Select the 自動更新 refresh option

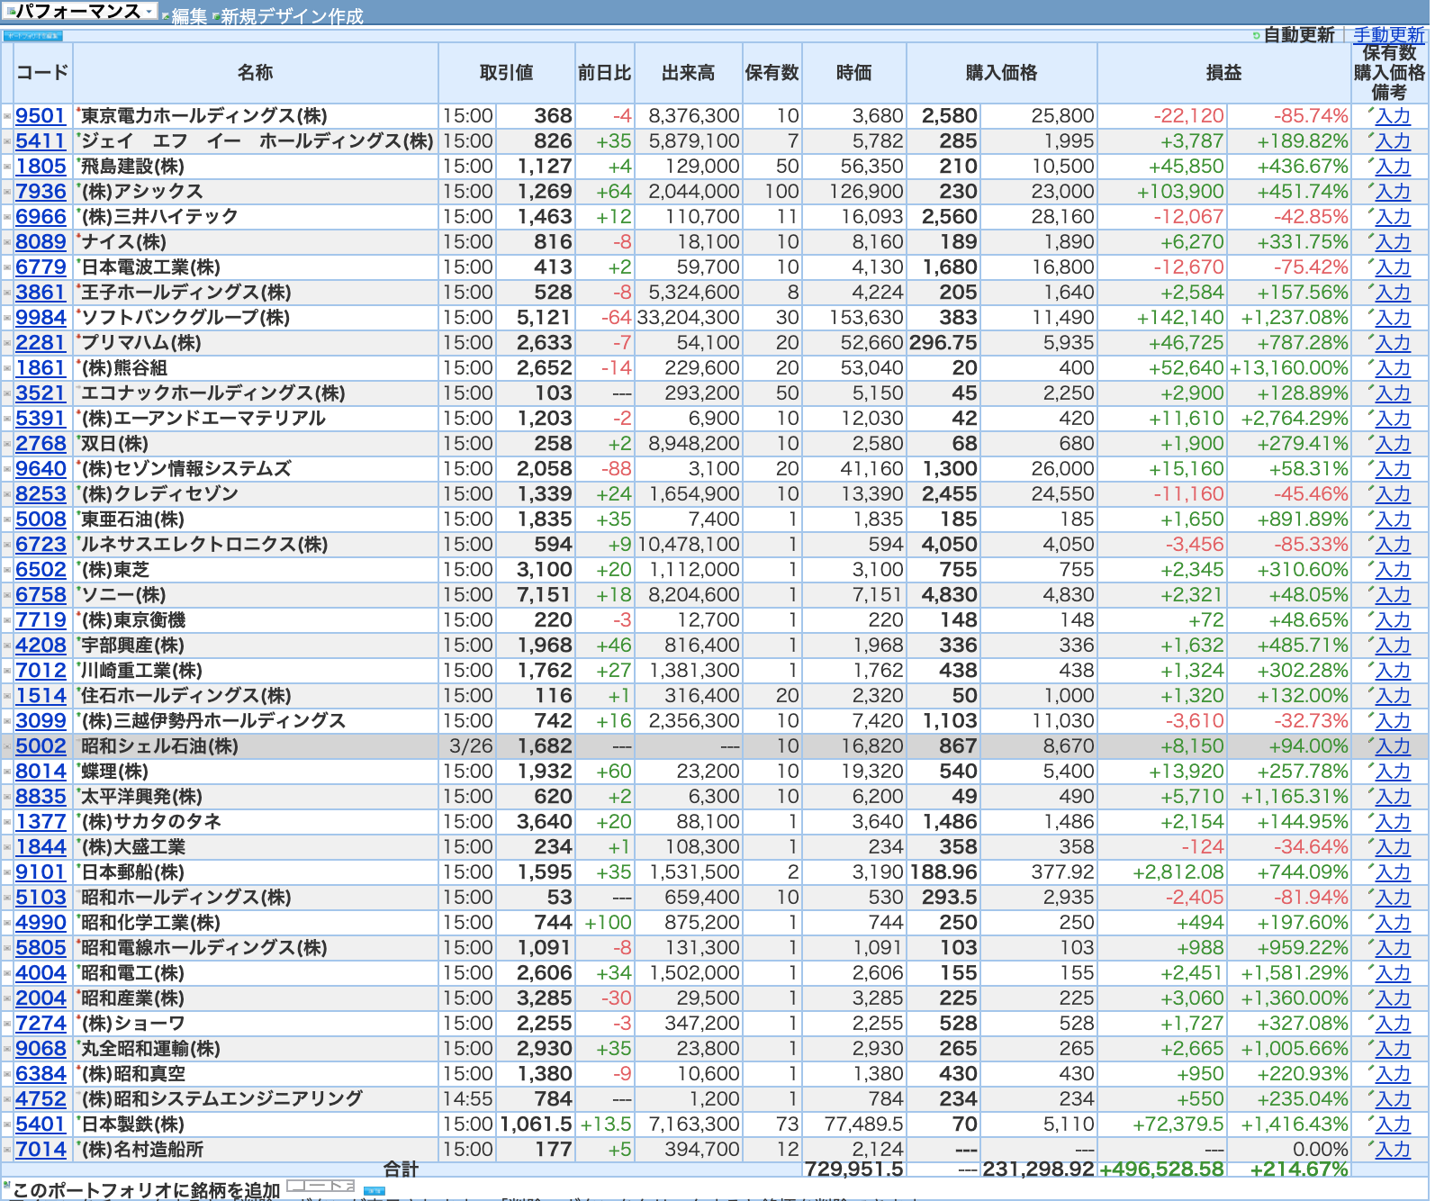pos(1298,34)
